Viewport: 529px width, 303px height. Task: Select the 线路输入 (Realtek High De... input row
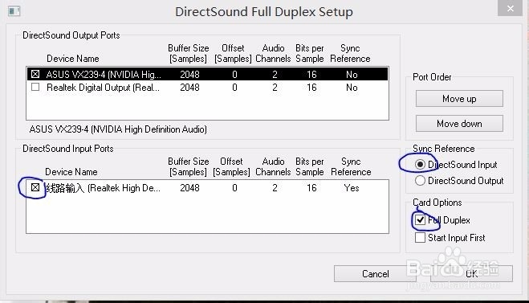point(207,188)
